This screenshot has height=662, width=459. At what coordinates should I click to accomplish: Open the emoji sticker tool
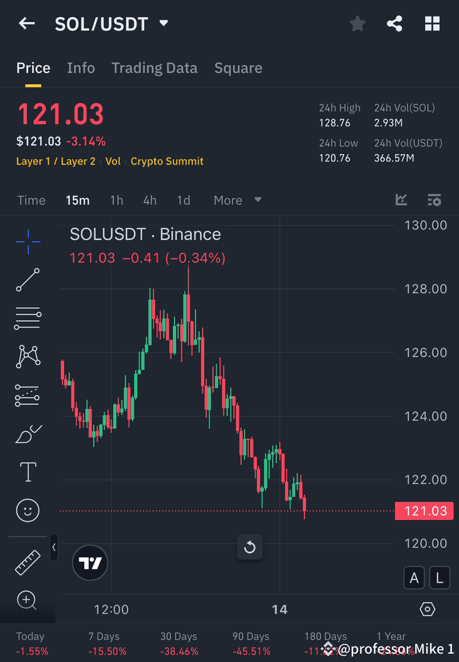(x=28, y=510)
